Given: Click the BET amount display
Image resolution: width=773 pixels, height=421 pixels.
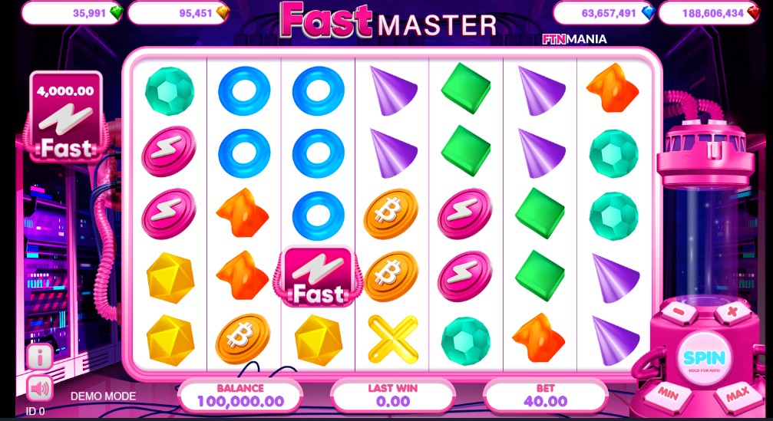Looking at the screenshot, I should click(545, 396).
